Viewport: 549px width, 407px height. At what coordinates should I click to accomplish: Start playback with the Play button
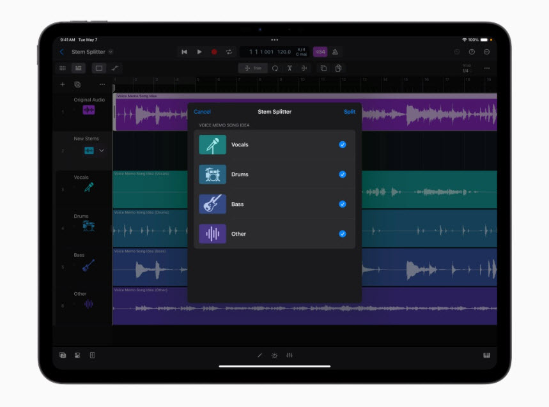[199, 52]
